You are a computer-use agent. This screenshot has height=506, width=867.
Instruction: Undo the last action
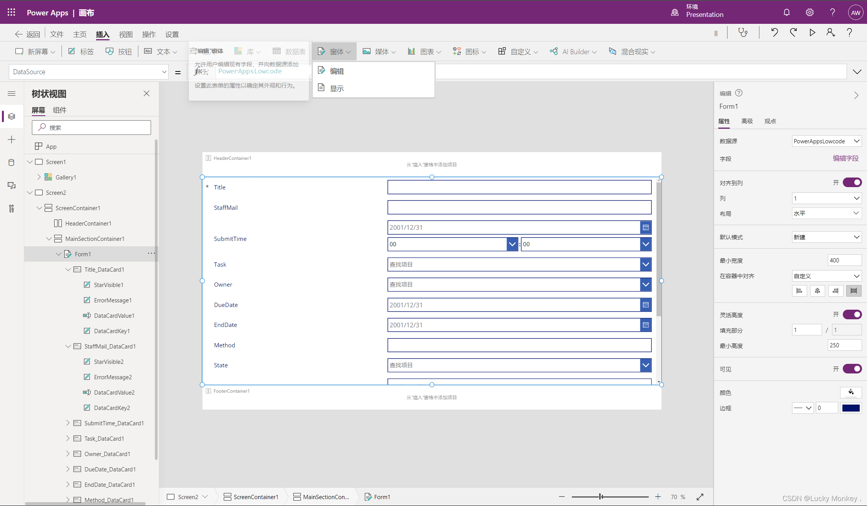[774, 33]
